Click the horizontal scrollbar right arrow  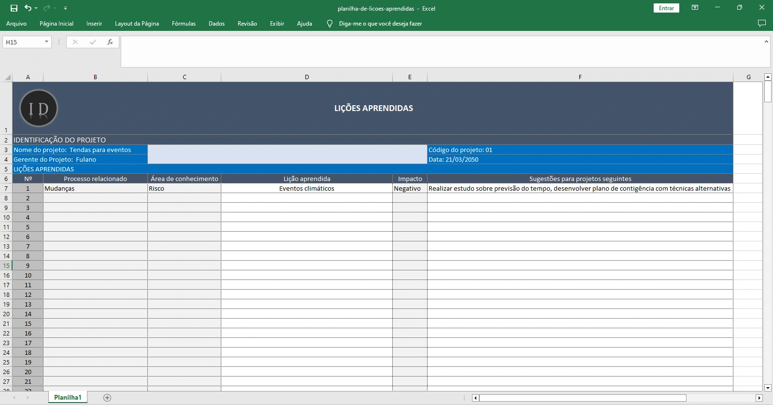[x=759, y=398]
